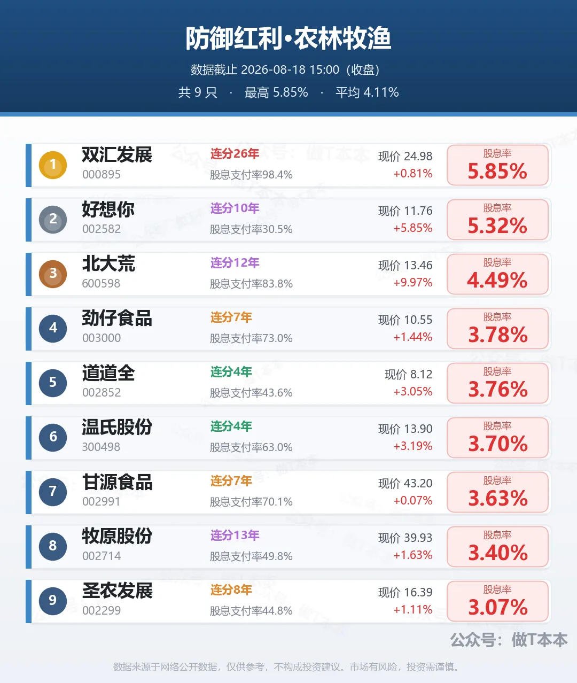The image size is (577, 683).
Task: Click the 连分13年 label
Action: tap(235, 535)
